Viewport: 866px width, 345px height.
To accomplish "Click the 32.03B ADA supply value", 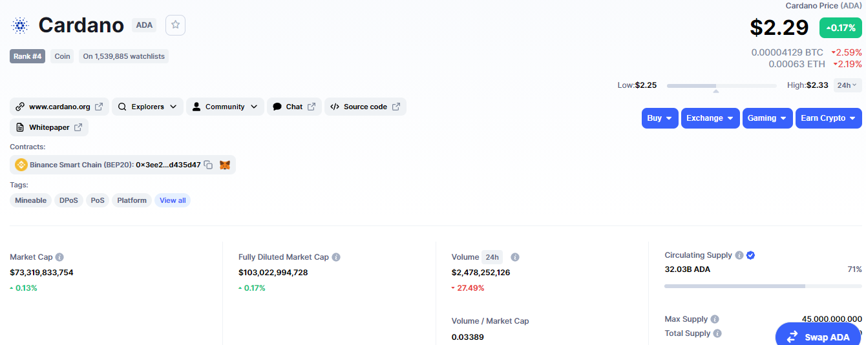I will pos(687,269).
